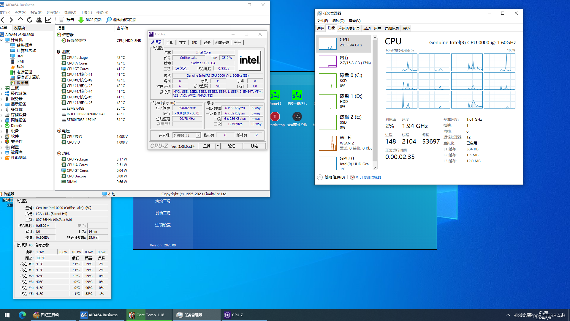
Task: Click the AIDA64 user silhouette toolbar icon
Action: 39,20
